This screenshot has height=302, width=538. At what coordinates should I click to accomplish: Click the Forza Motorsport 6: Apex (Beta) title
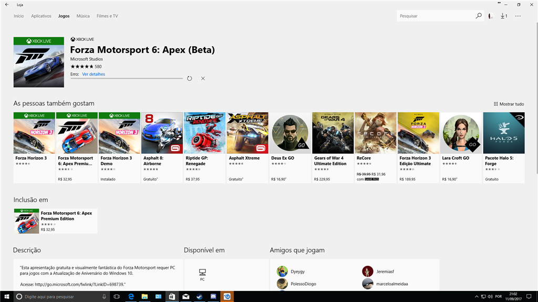coord(142,50)
